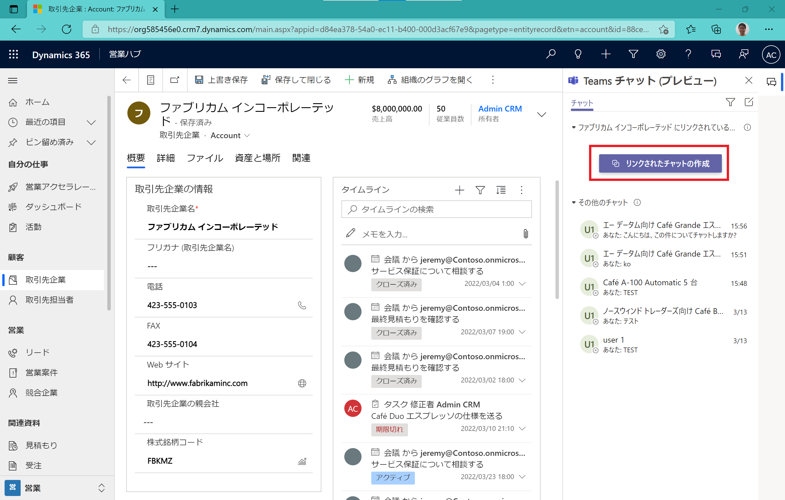Open the Dynamics 365 app launcher waffle
Image resolution: width=785 pixels, height=500 pixels.
pyautogui.click(x=13, y=54)
